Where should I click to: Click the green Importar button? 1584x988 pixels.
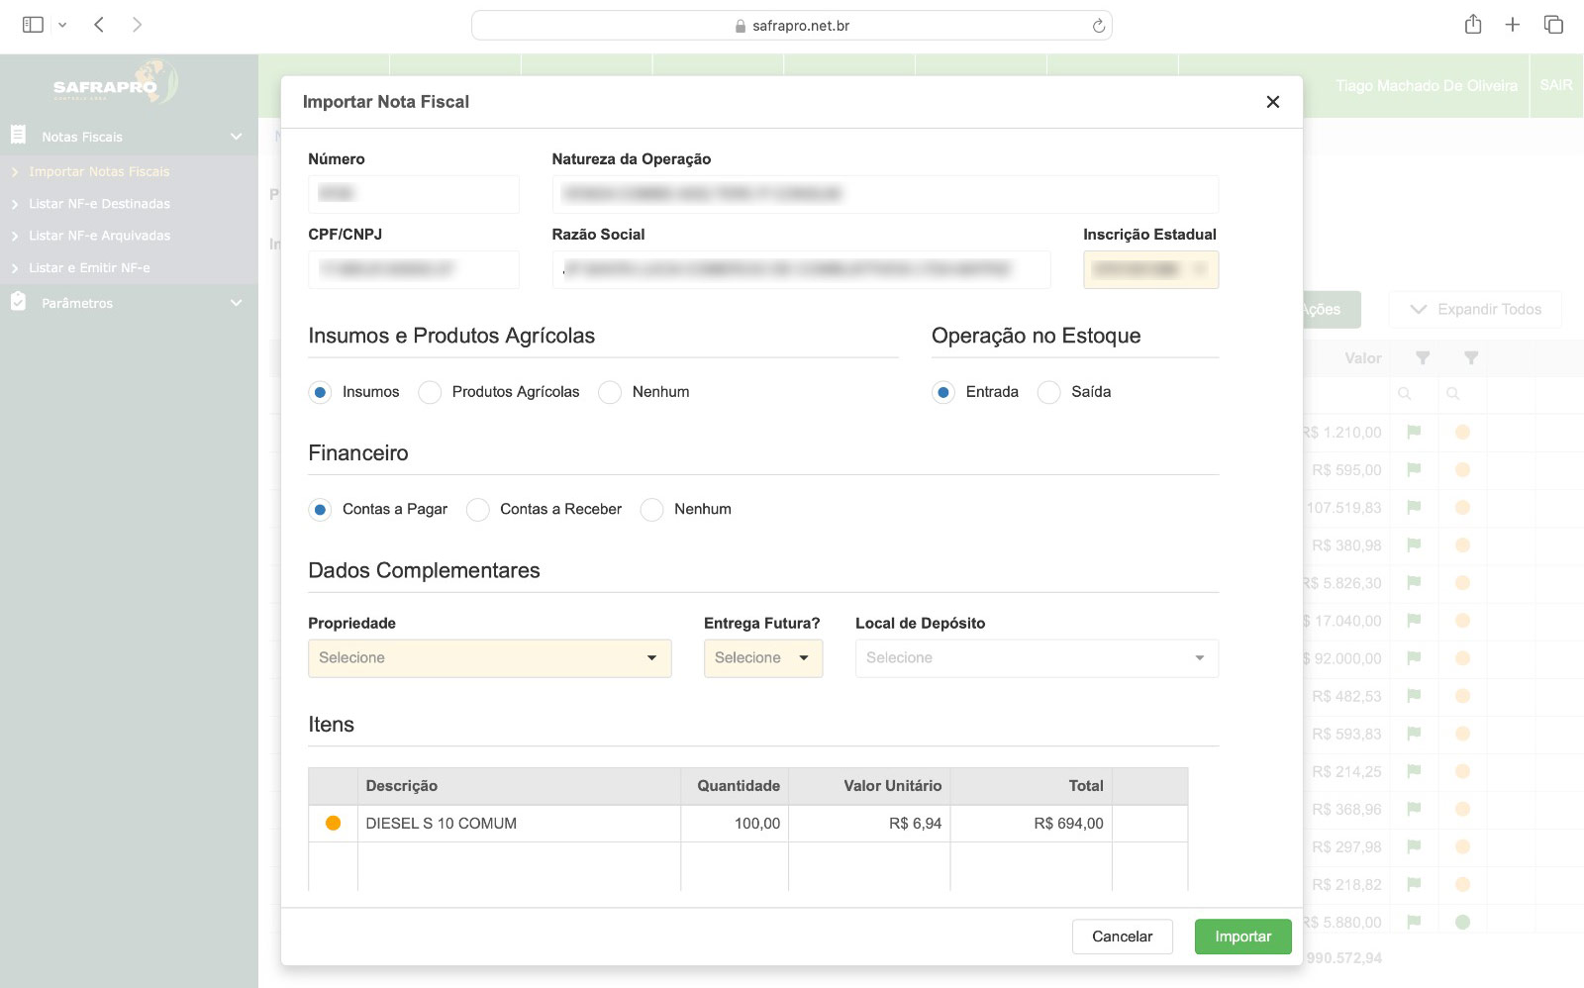[x=1242, y=937]
